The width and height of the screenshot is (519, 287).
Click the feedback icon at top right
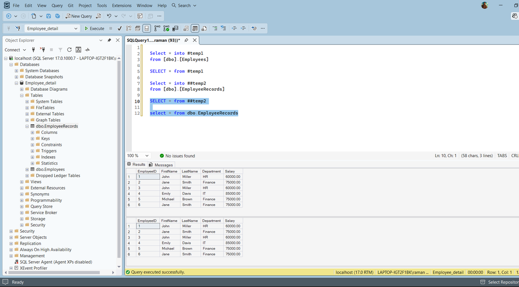(x=514, y=16)
